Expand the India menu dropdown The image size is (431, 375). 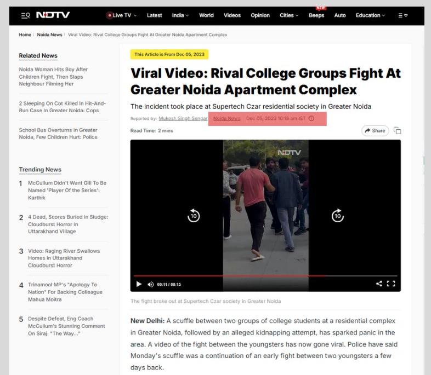[180, 15]
